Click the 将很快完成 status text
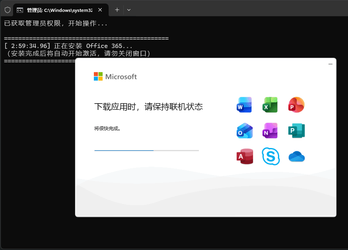Image resolution: width=348 pixels, height=250 pixels. click(x=107, y=129)
